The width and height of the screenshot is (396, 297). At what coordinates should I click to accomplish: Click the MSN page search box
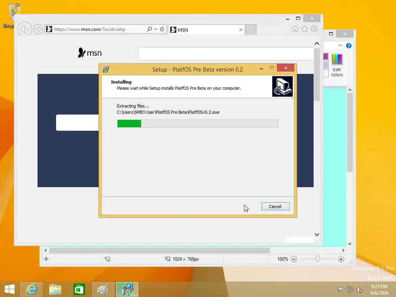point(226,53)
